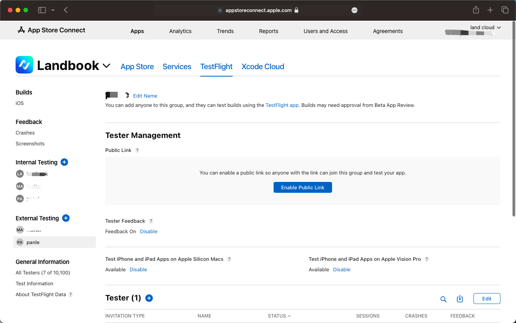Image resolution: width=516 pixels, height=323 pixels.
Task: Open All Testers (7 of 10,100)
Action: 43,273
